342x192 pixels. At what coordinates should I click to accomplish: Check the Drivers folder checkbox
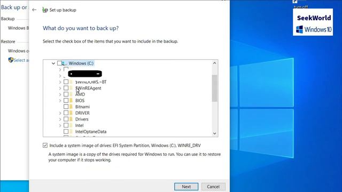[66, 119]
